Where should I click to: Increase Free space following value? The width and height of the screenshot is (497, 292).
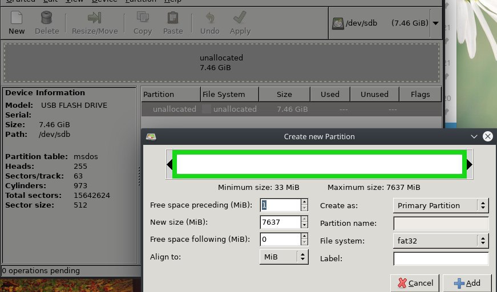[304, 236]
